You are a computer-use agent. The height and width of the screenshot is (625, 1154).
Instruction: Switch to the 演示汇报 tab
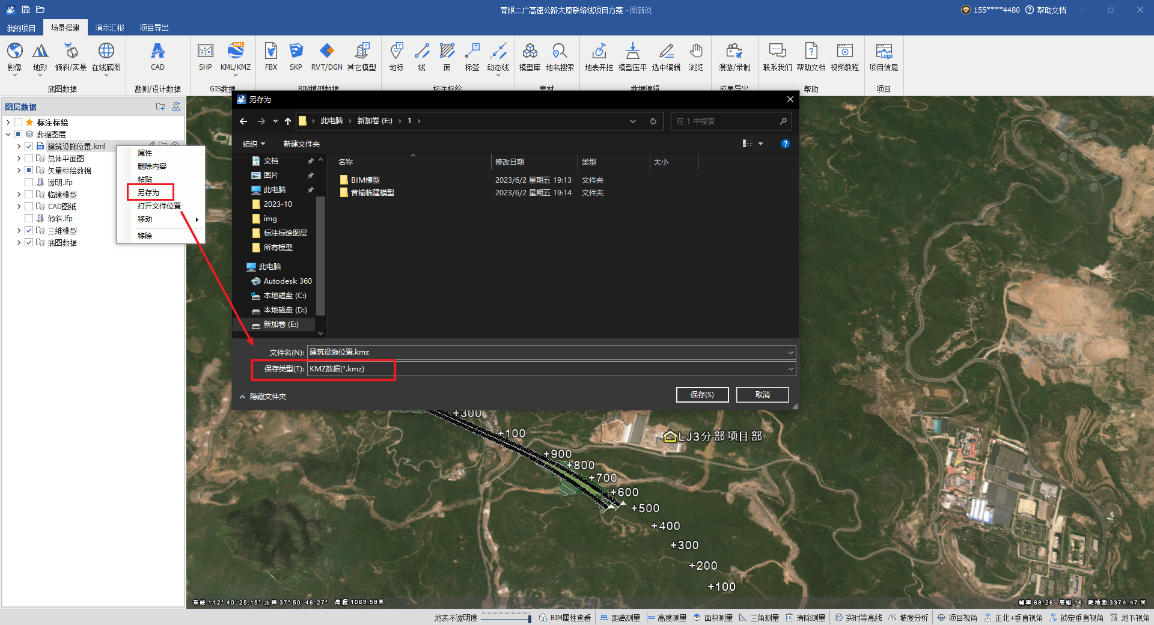point(109,28)
